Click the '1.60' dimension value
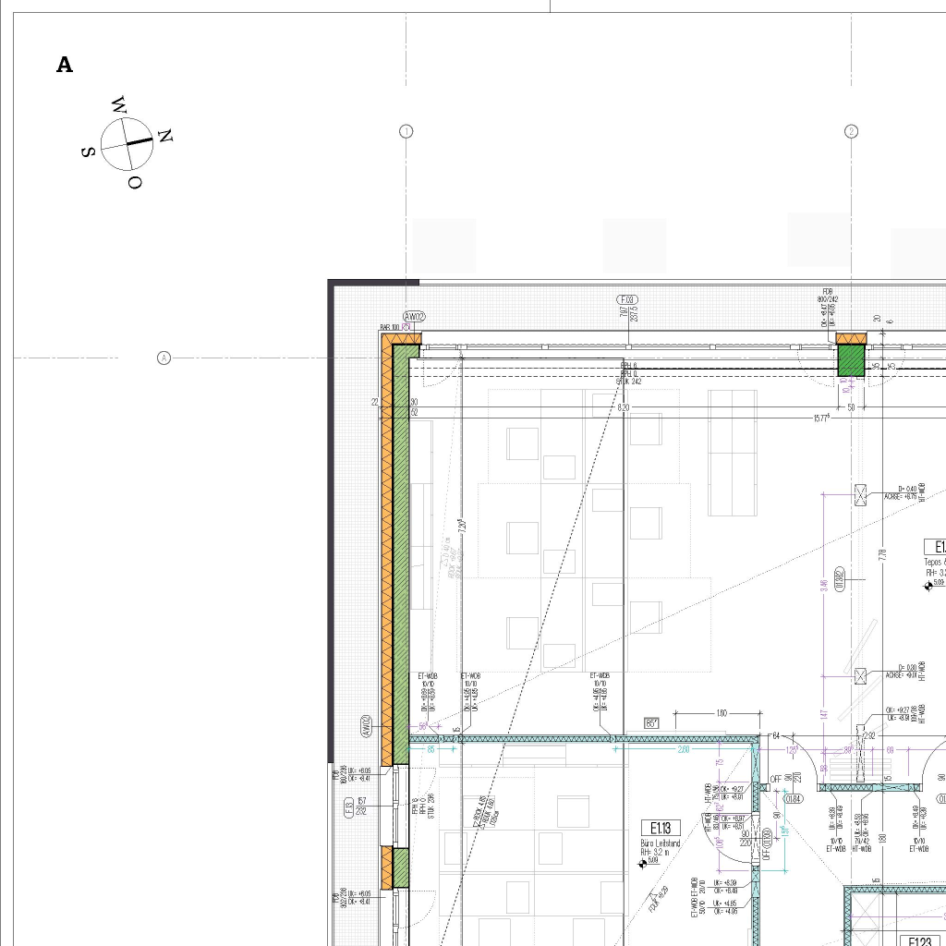 click(x=722, y=713)
